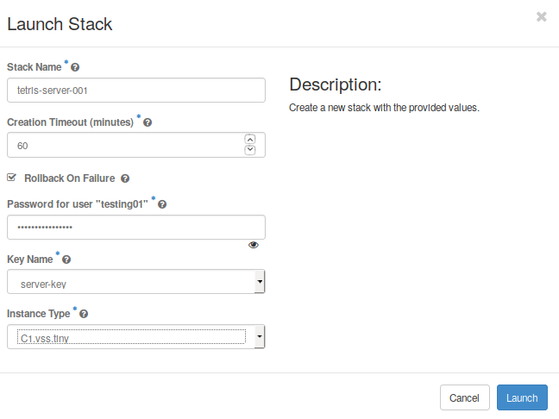Click the 'Key Name' label text
Image resolution: width=559 pixels, height=419 pixels.
pyautogui.click(x=30, y=260)
